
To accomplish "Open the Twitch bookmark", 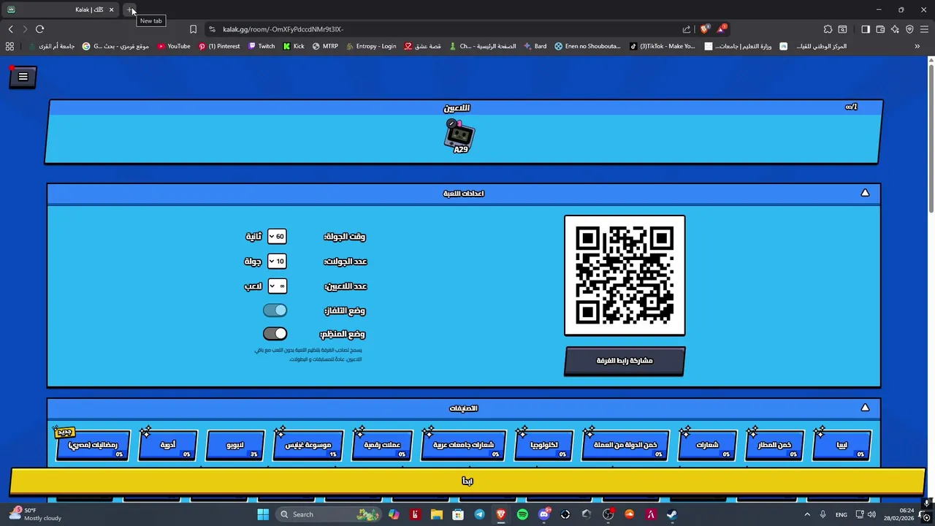I will (x=262, y=46).
